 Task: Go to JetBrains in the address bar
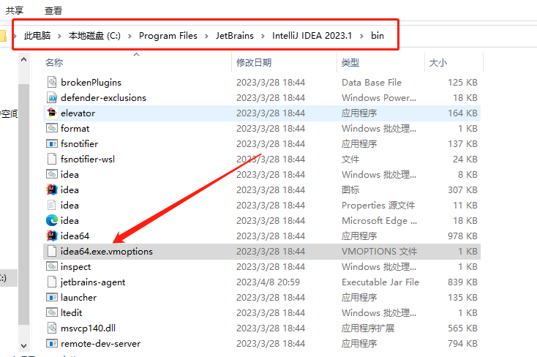(x=235, y=36)
